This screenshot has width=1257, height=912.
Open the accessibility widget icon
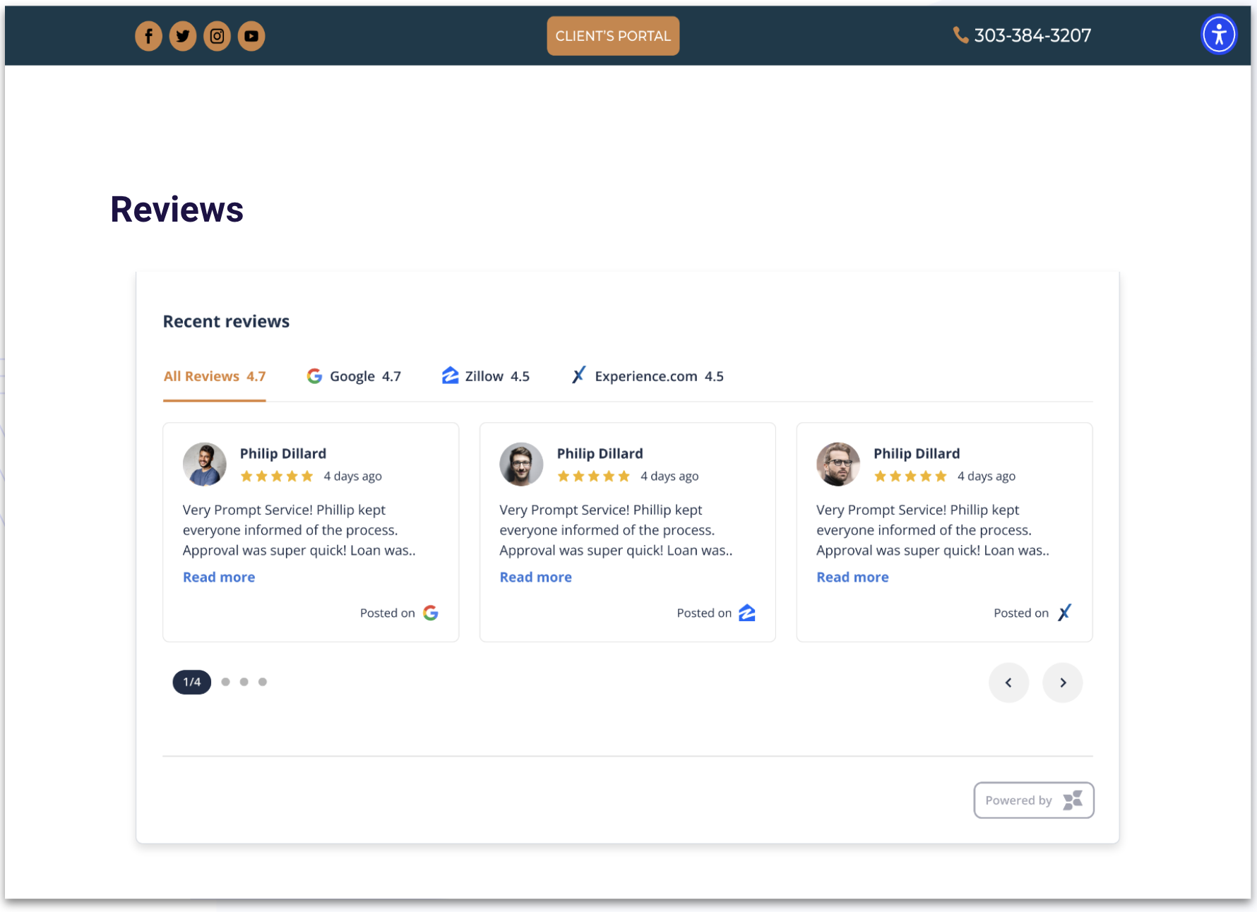(x=1219, y=35)
